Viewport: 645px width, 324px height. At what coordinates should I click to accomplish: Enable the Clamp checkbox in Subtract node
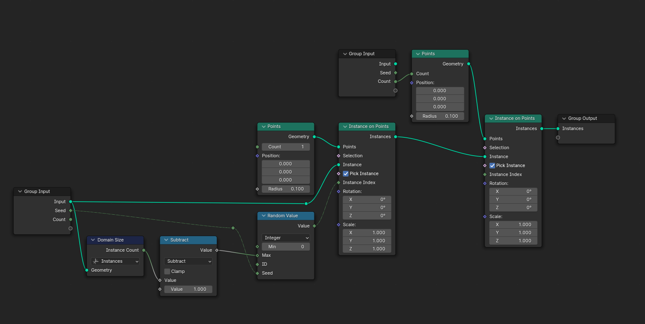(167, 271)
